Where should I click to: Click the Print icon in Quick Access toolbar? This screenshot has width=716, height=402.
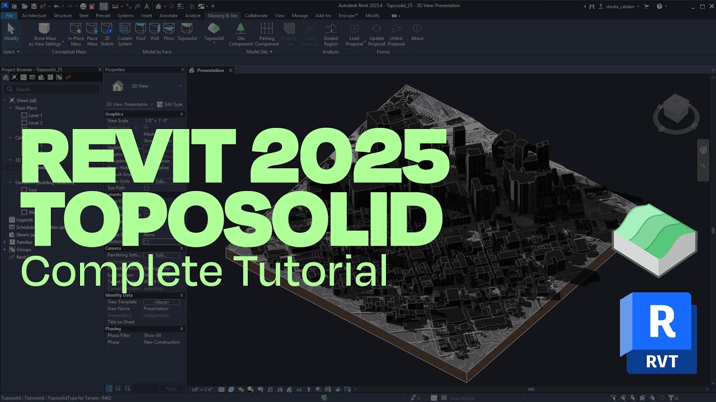click(83, 6)
